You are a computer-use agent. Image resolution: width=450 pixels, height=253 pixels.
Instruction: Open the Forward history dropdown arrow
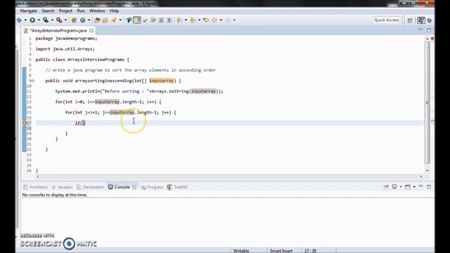tap(234, 20)
